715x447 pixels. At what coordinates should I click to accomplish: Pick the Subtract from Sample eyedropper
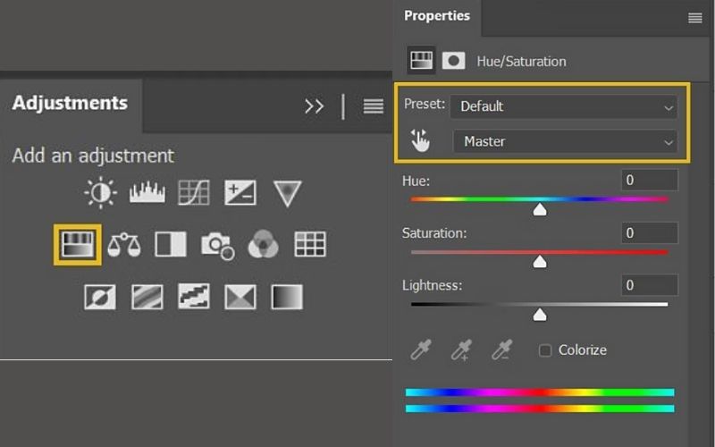[x=501, y=350]
